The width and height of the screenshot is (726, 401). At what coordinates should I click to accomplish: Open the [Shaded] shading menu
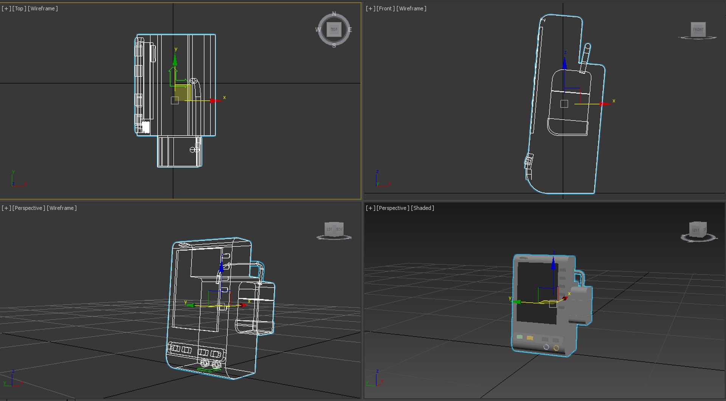[x=422, y=208]
